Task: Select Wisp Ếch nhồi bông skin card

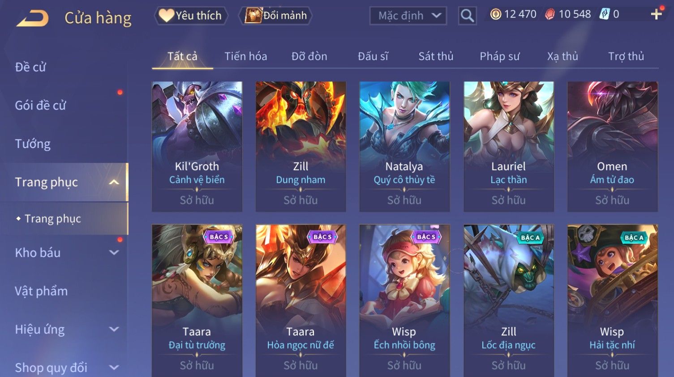Action: tap(404, 301)
